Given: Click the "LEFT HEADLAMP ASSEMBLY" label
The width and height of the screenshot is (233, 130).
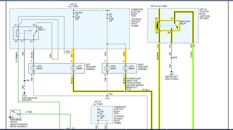Looking at the screenshot, I should 91,67.
